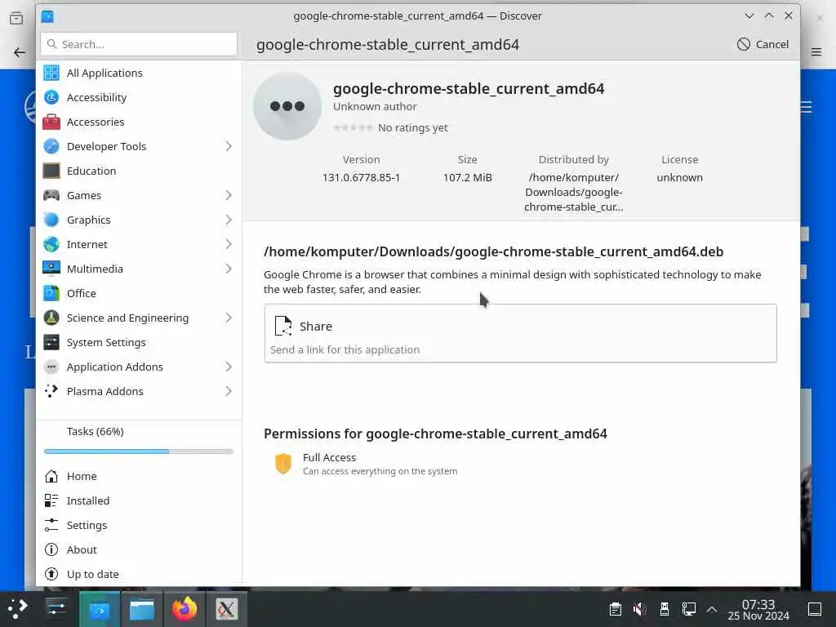Click the Multimedia monitor icon
836x627 pixels.
tap(51, 269)
